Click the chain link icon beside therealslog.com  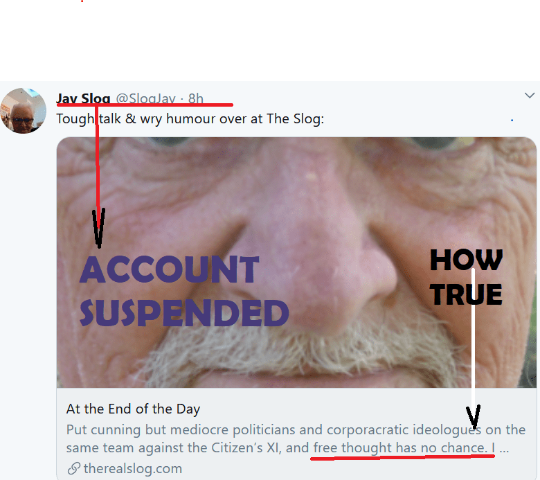(73, 468)
